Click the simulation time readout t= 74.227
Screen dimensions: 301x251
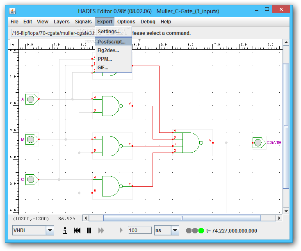232,230
